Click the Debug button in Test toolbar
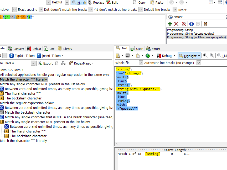This screenshot has width=227, height=170. 164,56
